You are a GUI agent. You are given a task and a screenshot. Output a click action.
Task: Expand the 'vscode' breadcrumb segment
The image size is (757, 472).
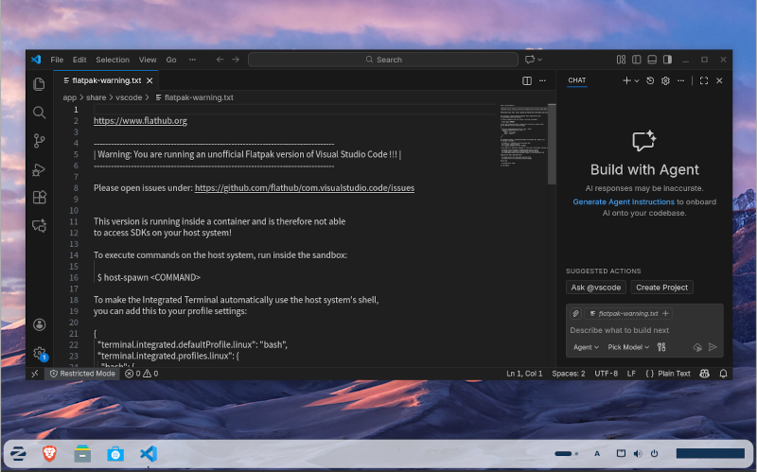[129, 97]
